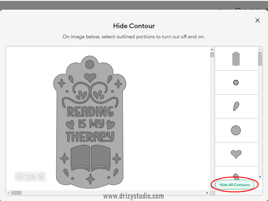This screenshot has height=201, width=268.
Task: Click canvas horizontal scrollbar right arrow
Action: [207, 193]
